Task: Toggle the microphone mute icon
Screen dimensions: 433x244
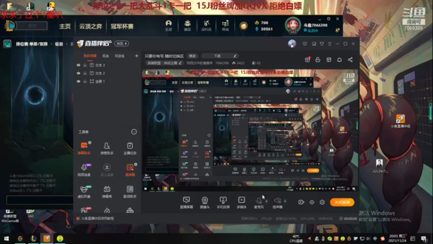Action: (259, 200)
